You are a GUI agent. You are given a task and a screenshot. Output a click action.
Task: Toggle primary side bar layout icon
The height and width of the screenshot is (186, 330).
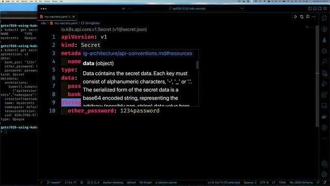click(310, 9)
